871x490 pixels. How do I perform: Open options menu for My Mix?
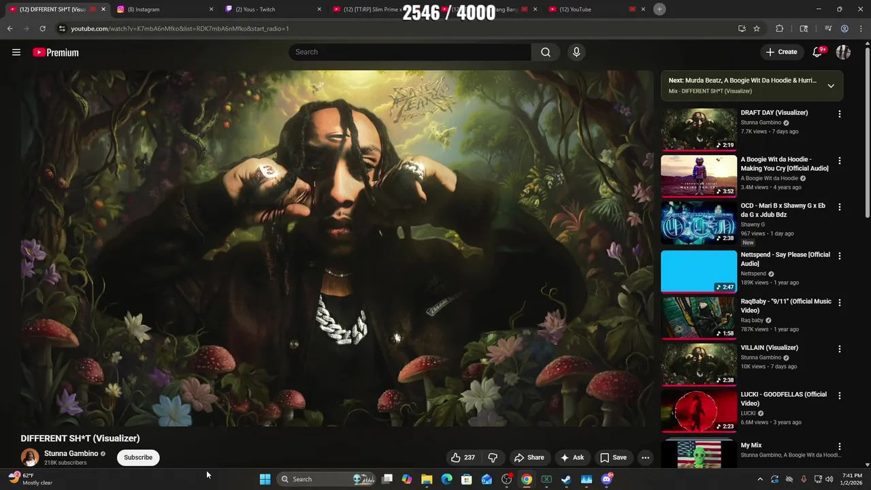click(839, 446)
